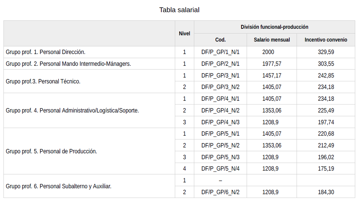Select the 'Personal Mando Intermedio-Mánagers' row label

[68, 64]
